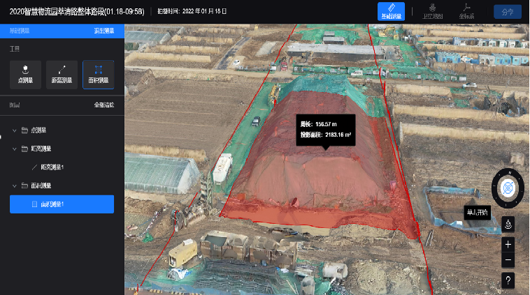530x295 pixels.
Task: Select the area measurement tool (面积测量)
Action: tap(99, 75)
